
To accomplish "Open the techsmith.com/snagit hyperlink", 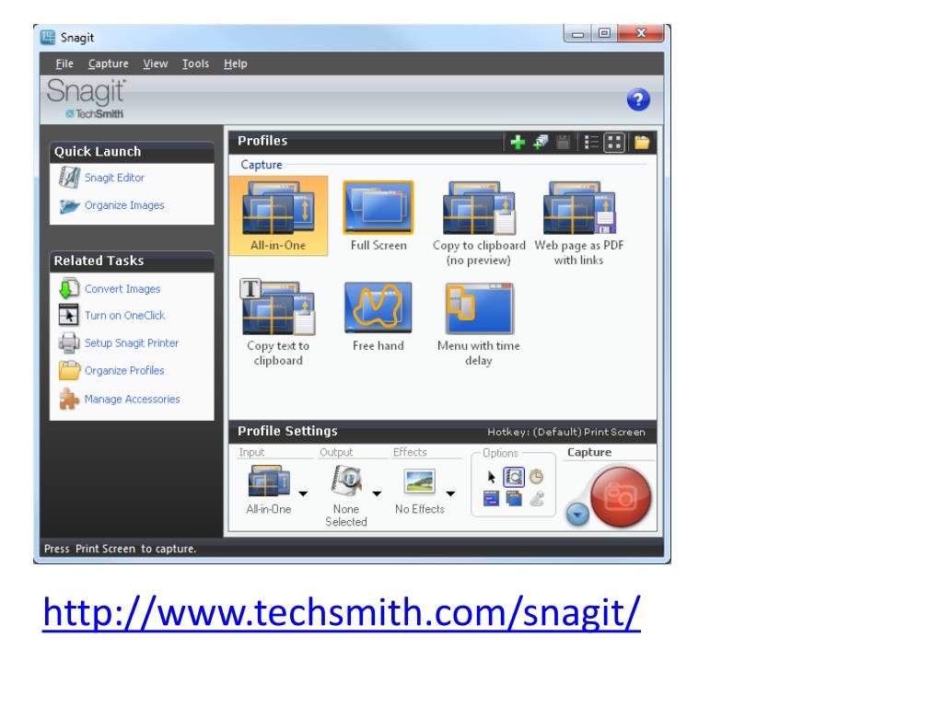I will tap(341, 612).
